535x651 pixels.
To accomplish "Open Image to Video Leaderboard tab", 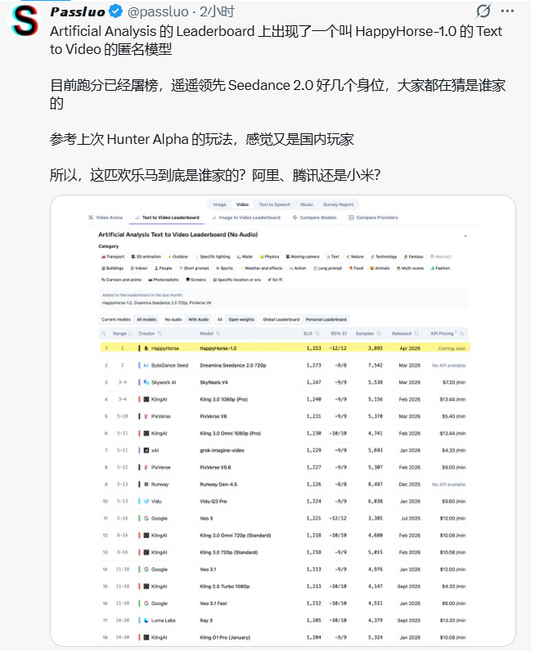I will click(x=247, y=218).
